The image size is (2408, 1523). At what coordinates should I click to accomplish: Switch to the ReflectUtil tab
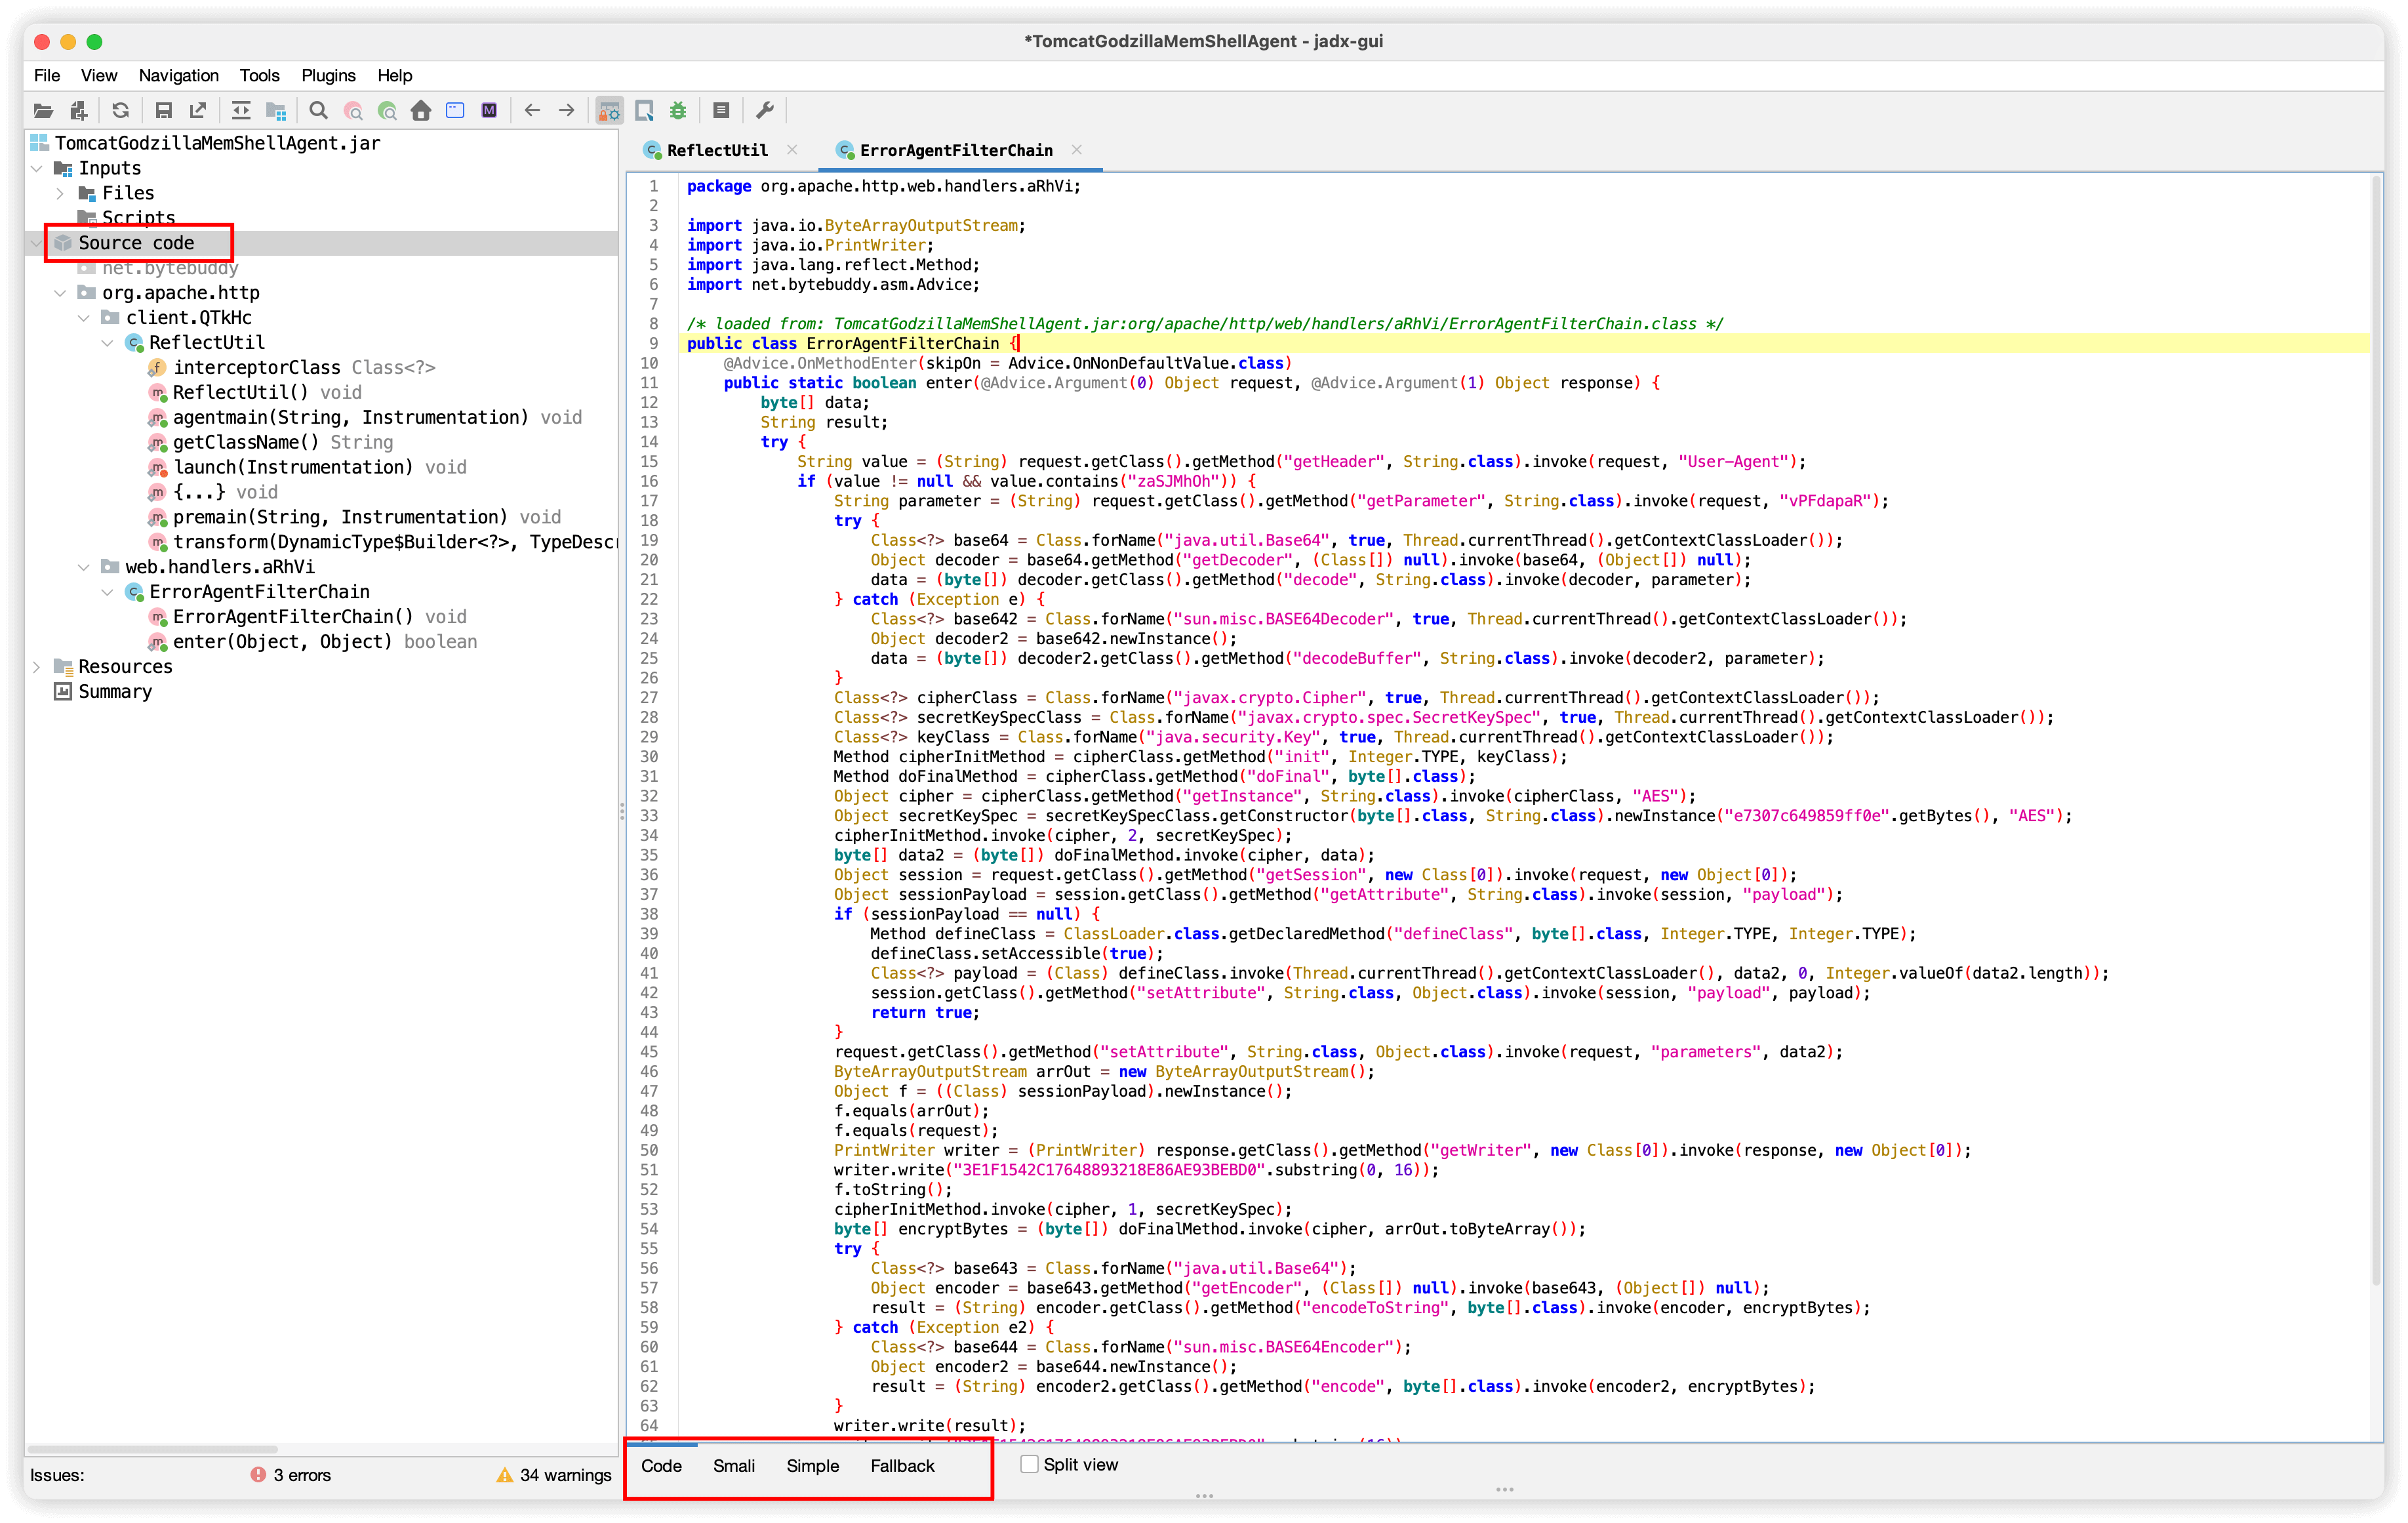point(716,150)
